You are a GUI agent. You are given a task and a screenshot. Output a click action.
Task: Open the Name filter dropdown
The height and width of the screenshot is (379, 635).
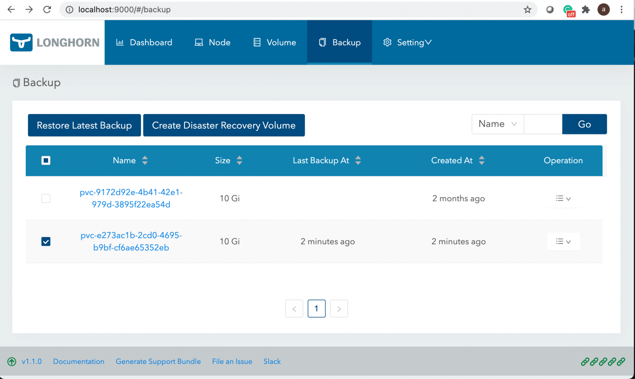[x=498, y=124]
